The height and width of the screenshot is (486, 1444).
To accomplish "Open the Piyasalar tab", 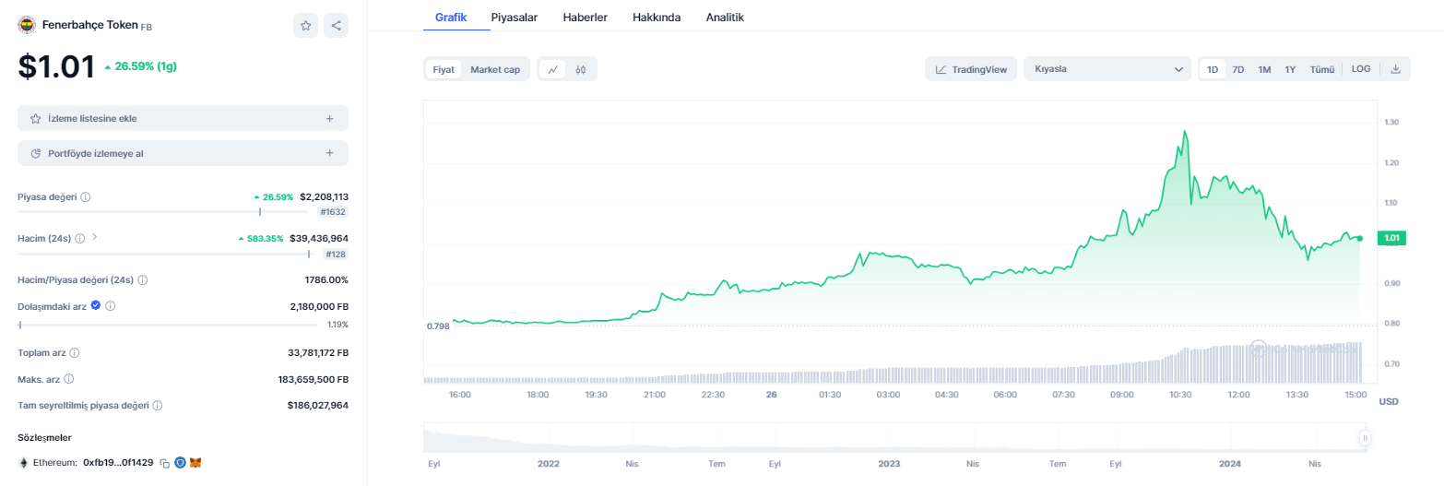I will pyautogui.click(x=515, y=18).
